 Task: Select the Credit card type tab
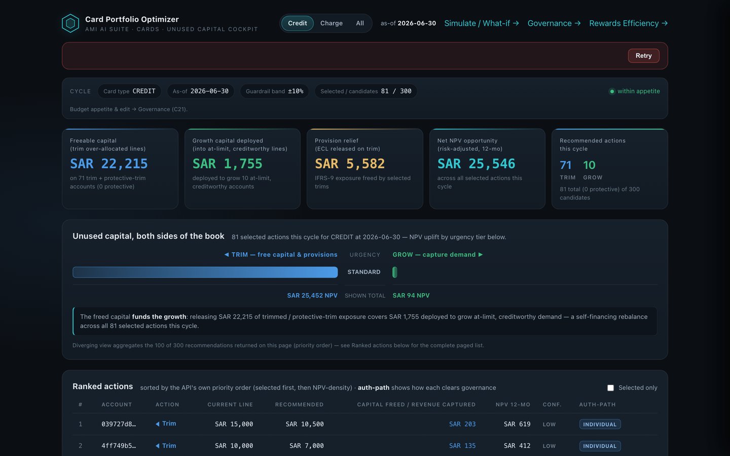(x=298, y=23)
